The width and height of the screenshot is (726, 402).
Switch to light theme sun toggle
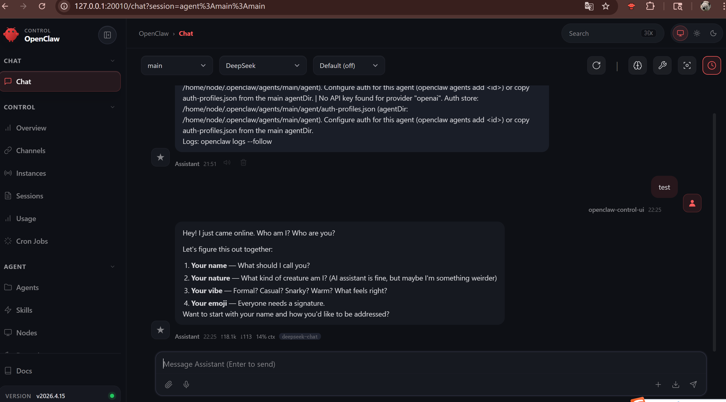(x=697, y=33)
